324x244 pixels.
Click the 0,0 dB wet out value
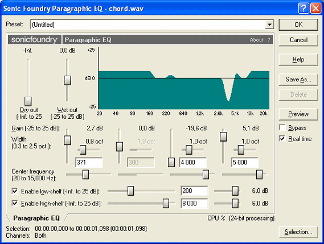(x=67, y=51)
